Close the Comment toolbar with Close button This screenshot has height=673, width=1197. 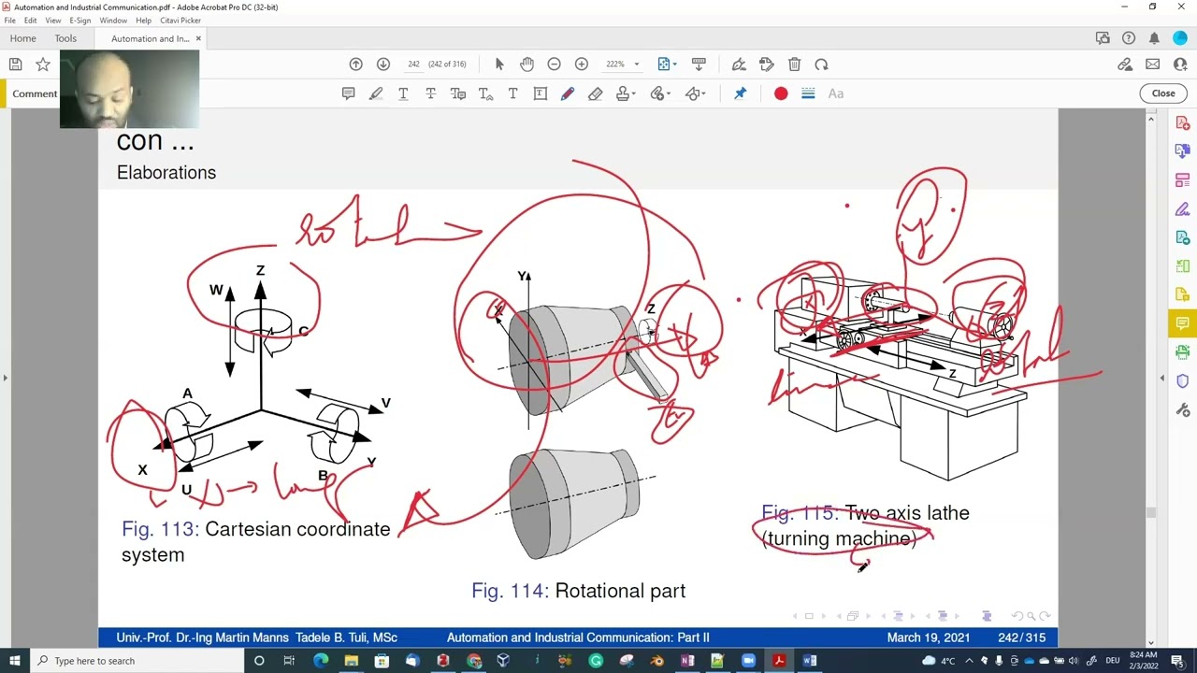pyautogui.click(x=1163, y=93)
